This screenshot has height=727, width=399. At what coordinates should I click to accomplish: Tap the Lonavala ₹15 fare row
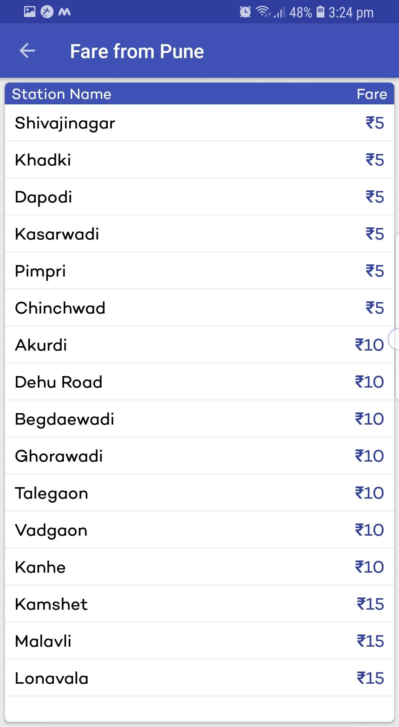click(x=199, y=678)
